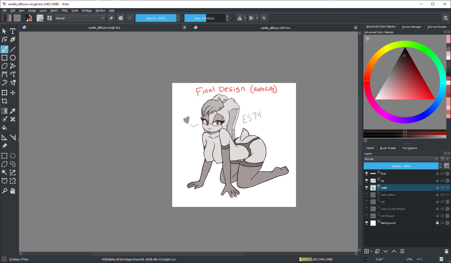The height and width of the screenshot is (263, 451).
Task: Show the old layer
Action: click(x=367, y=202)
